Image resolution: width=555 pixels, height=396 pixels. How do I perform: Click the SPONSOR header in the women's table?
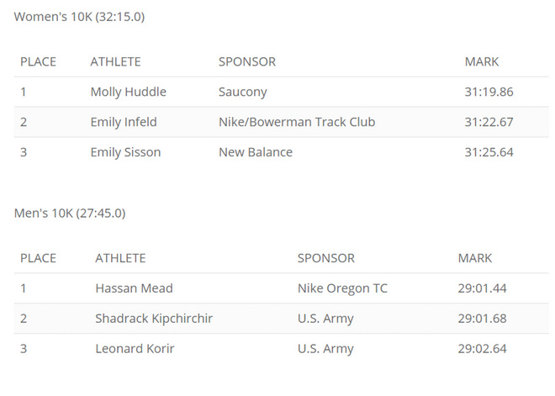point(246,61)
